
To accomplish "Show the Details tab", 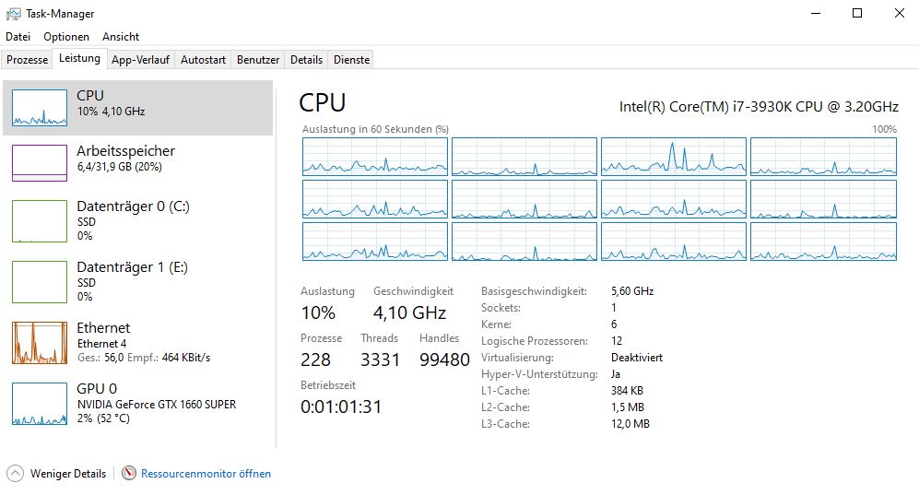I will click(x=307, y=60).
